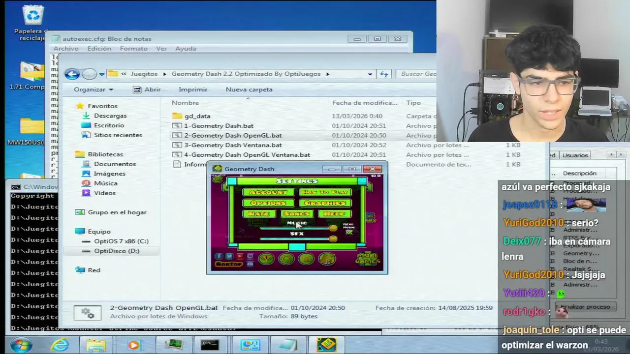The image size is (630, 354).
Task: Switch to Task Manager monitor taskbar icon
Action: click(173, 345)
